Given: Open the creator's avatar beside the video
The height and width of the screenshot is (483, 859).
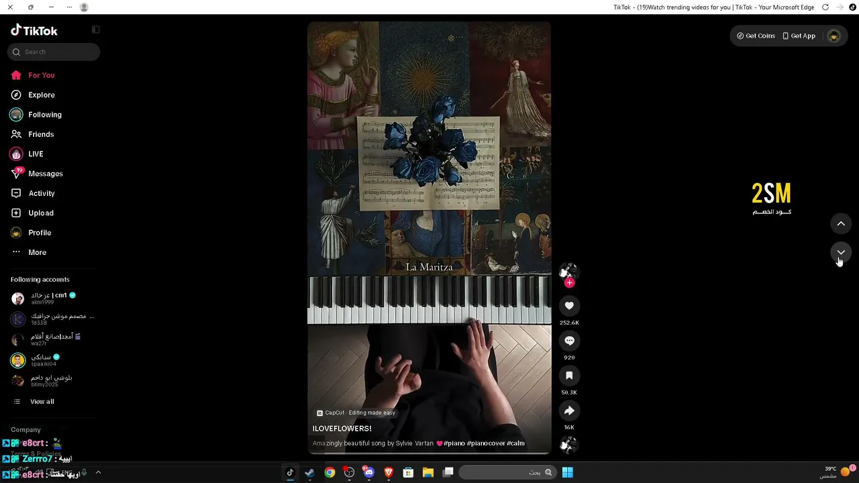Looking at the screenshot, I should (568, 270).
